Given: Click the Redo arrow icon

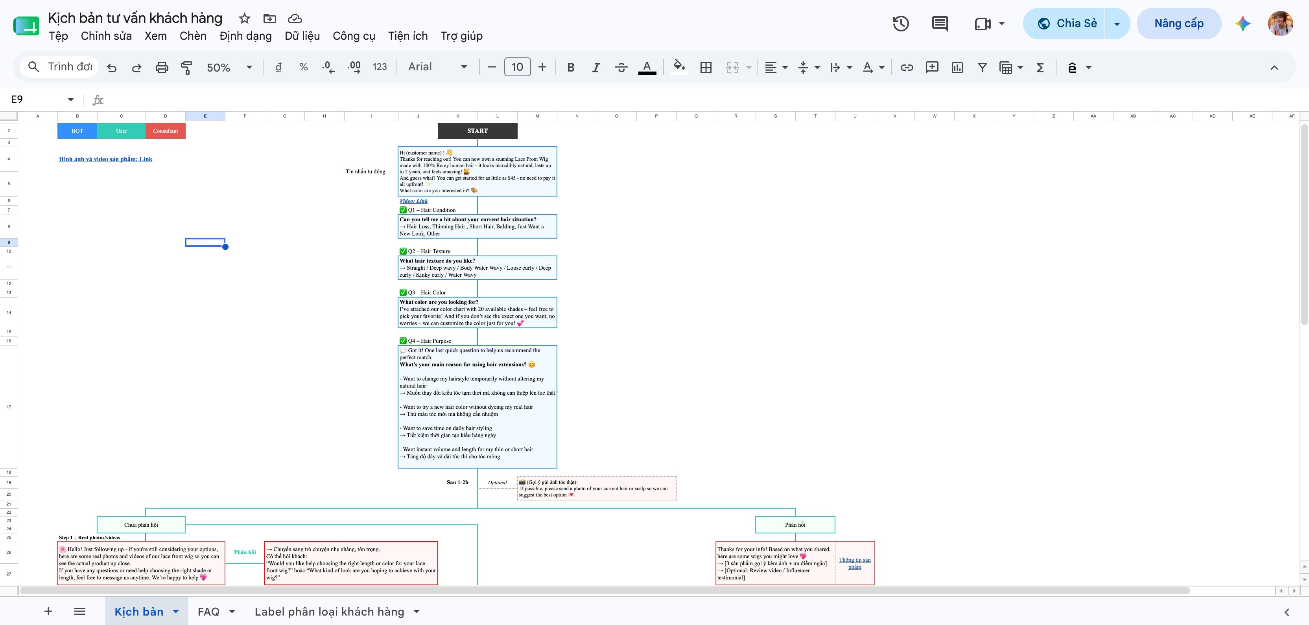Looking at the screenshot, I should tap(136, 68).
